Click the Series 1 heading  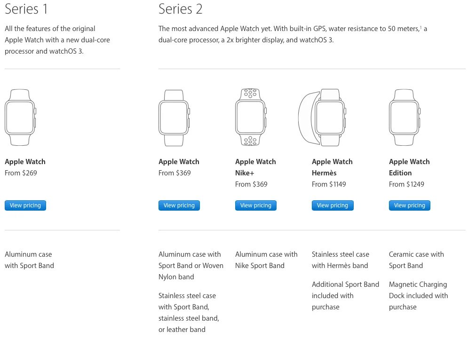point(26,9)
